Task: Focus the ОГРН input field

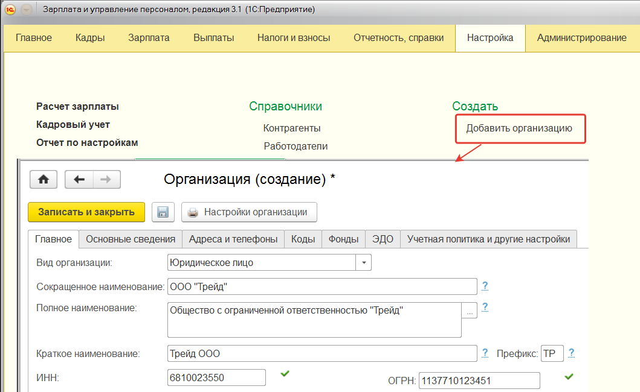Action: 479,381
